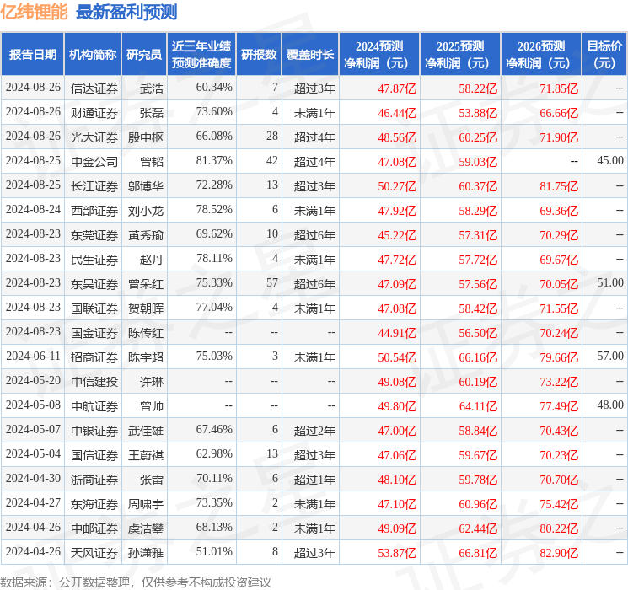The image size is (628, 590).
Task: Select the 浙商证券 institution cell
Action: tap(94, 480)
